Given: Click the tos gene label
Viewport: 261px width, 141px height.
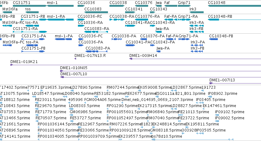Looking at the screenshot, I should [x=28, y=9].
